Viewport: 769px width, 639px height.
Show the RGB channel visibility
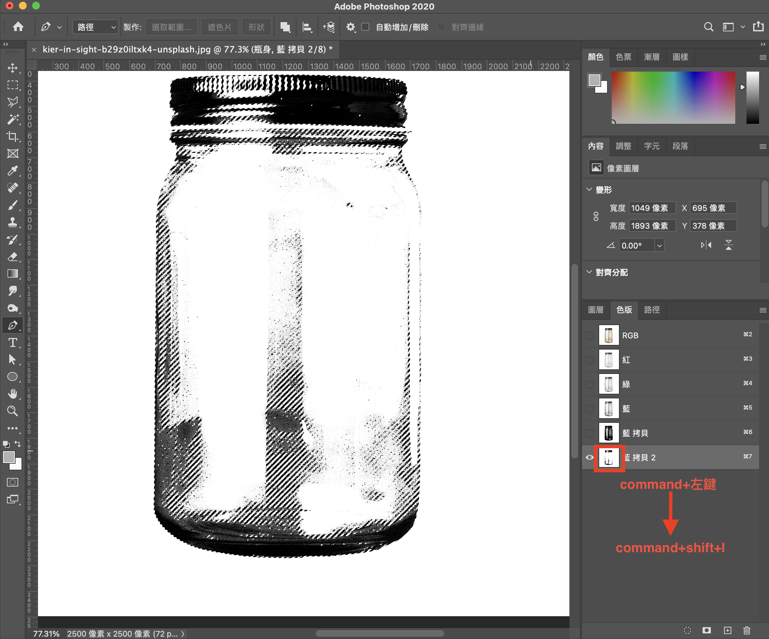589,335
